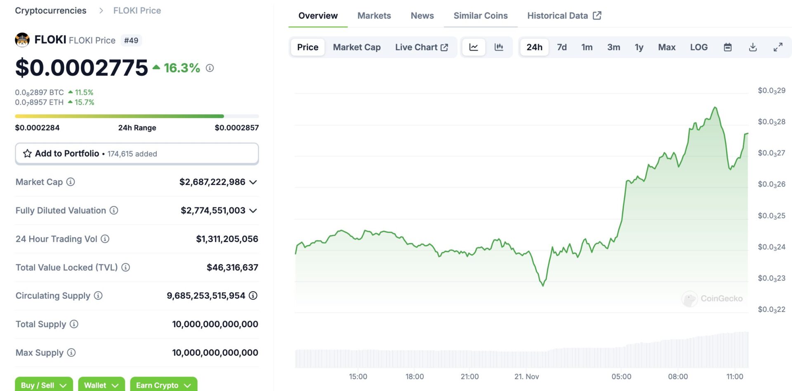Click the $0.0002284 range low value
792x391 pixels.
coord(37,128)
